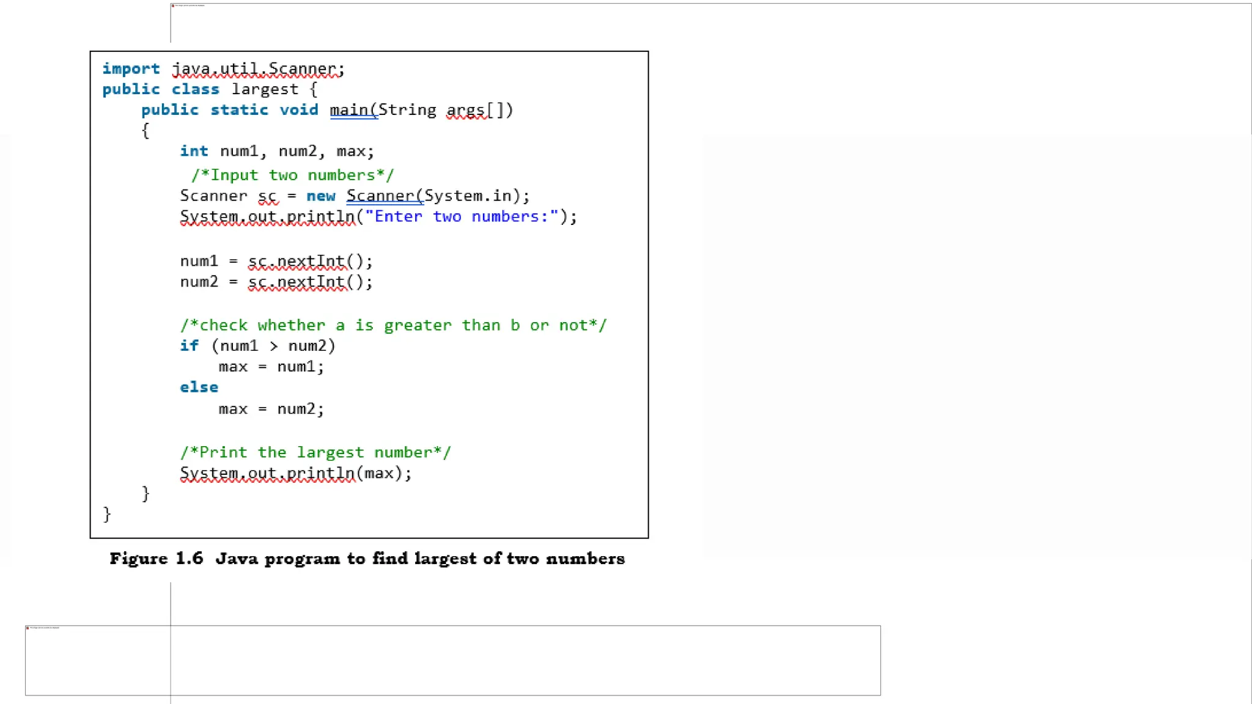Click the 'Input two numbers' comment
The width and height of the screenshot is (1252, 704).
[292, 175]
